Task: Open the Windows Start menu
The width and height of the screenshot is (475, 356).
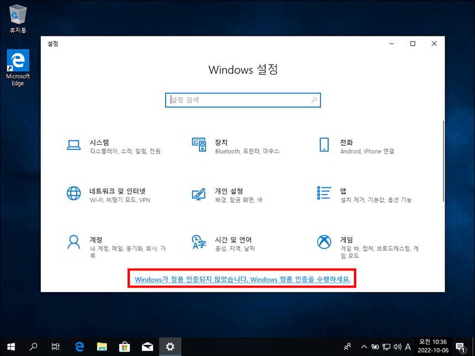Action: [x=11, y=347]
